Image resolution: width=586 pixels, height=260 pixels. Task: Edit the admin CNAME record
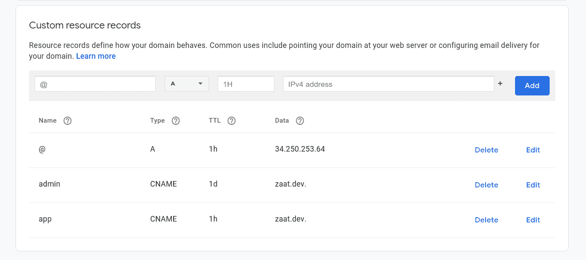533,185
